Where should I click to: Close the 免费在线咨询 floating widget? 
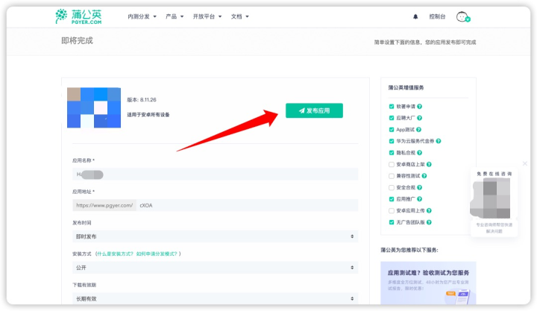click(524, 164)
